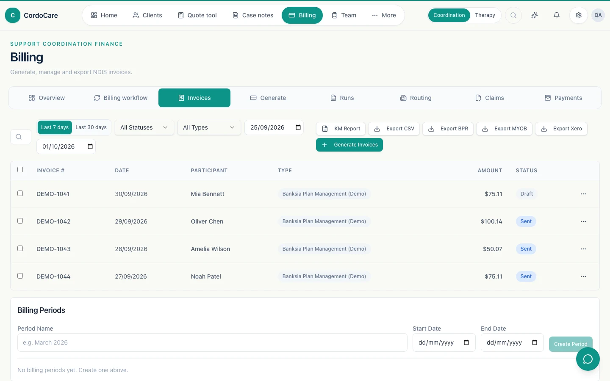Open calendar picker for 01/10/2026 date
Image resolution: width=610 pixels, height=381 pixels.
click(90, 146)
